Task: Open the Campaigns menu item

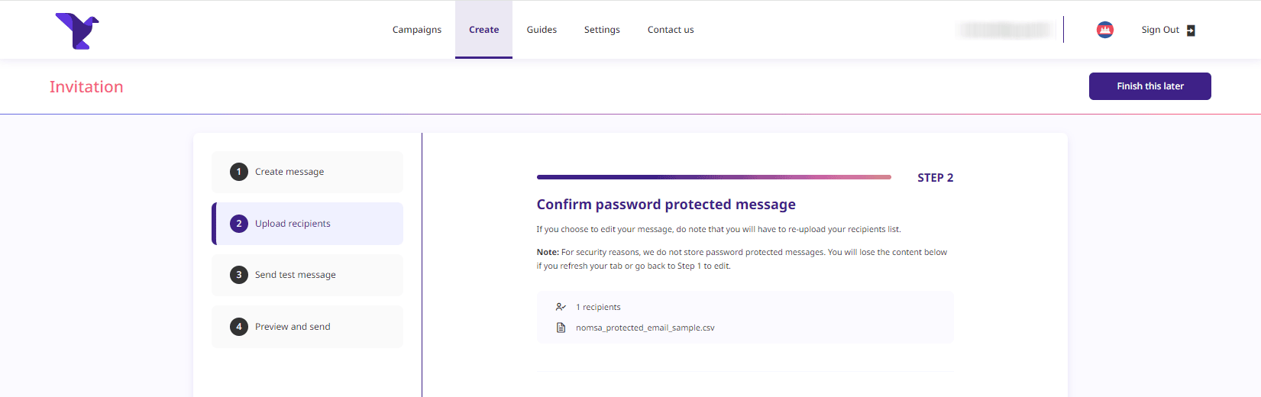Action: (417, 30)
